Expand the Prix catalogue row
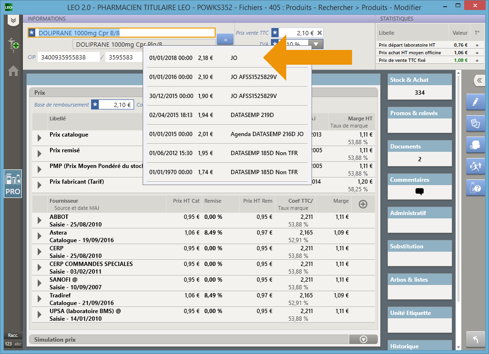This screenshot has height=354, width=489. [x=39, y=138]
